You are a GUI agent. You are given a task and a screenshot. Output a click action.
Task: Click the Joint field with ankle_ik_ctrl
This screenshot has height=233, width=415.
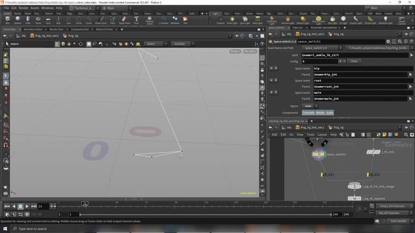click(x=355, y=55)
